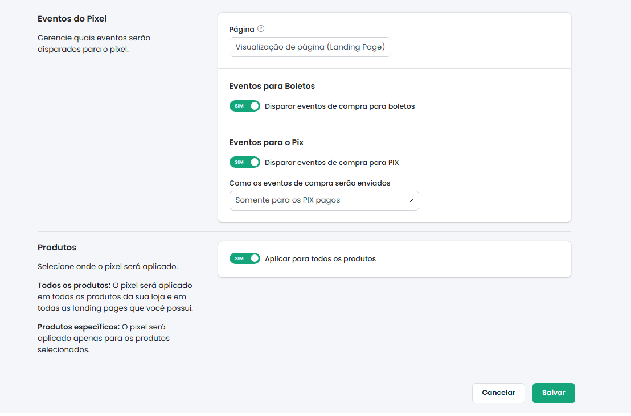Open the Página event dropdown

coord(310,47)
